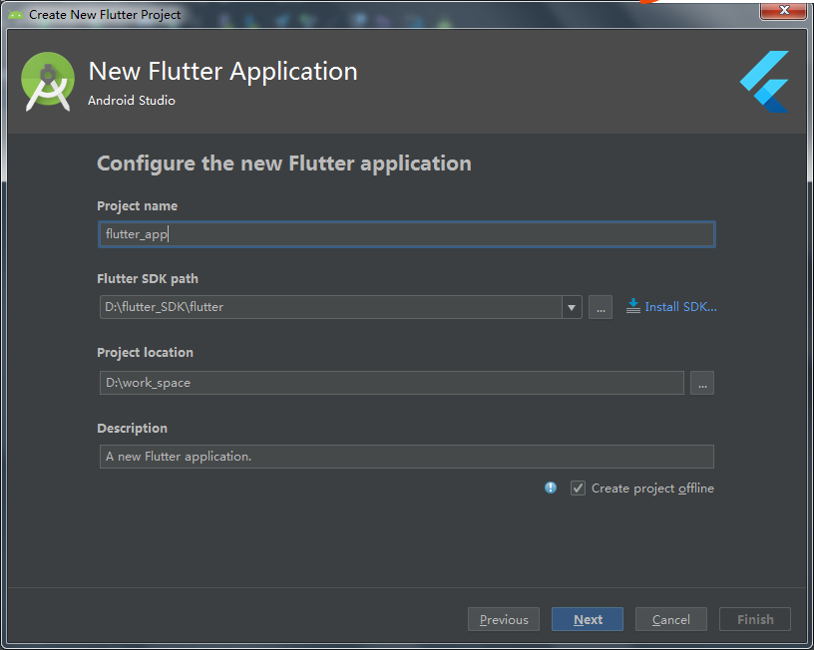Click the Android icon in title bar
814x650 pixels.
coord(15,15)
